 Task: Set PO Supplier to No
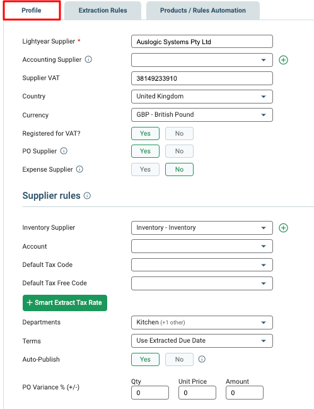pos(179,151)
